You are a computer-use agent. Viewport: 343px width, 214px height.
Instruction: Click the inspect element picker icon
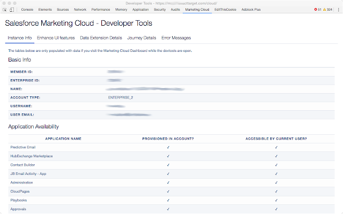[x=4, y=10]
